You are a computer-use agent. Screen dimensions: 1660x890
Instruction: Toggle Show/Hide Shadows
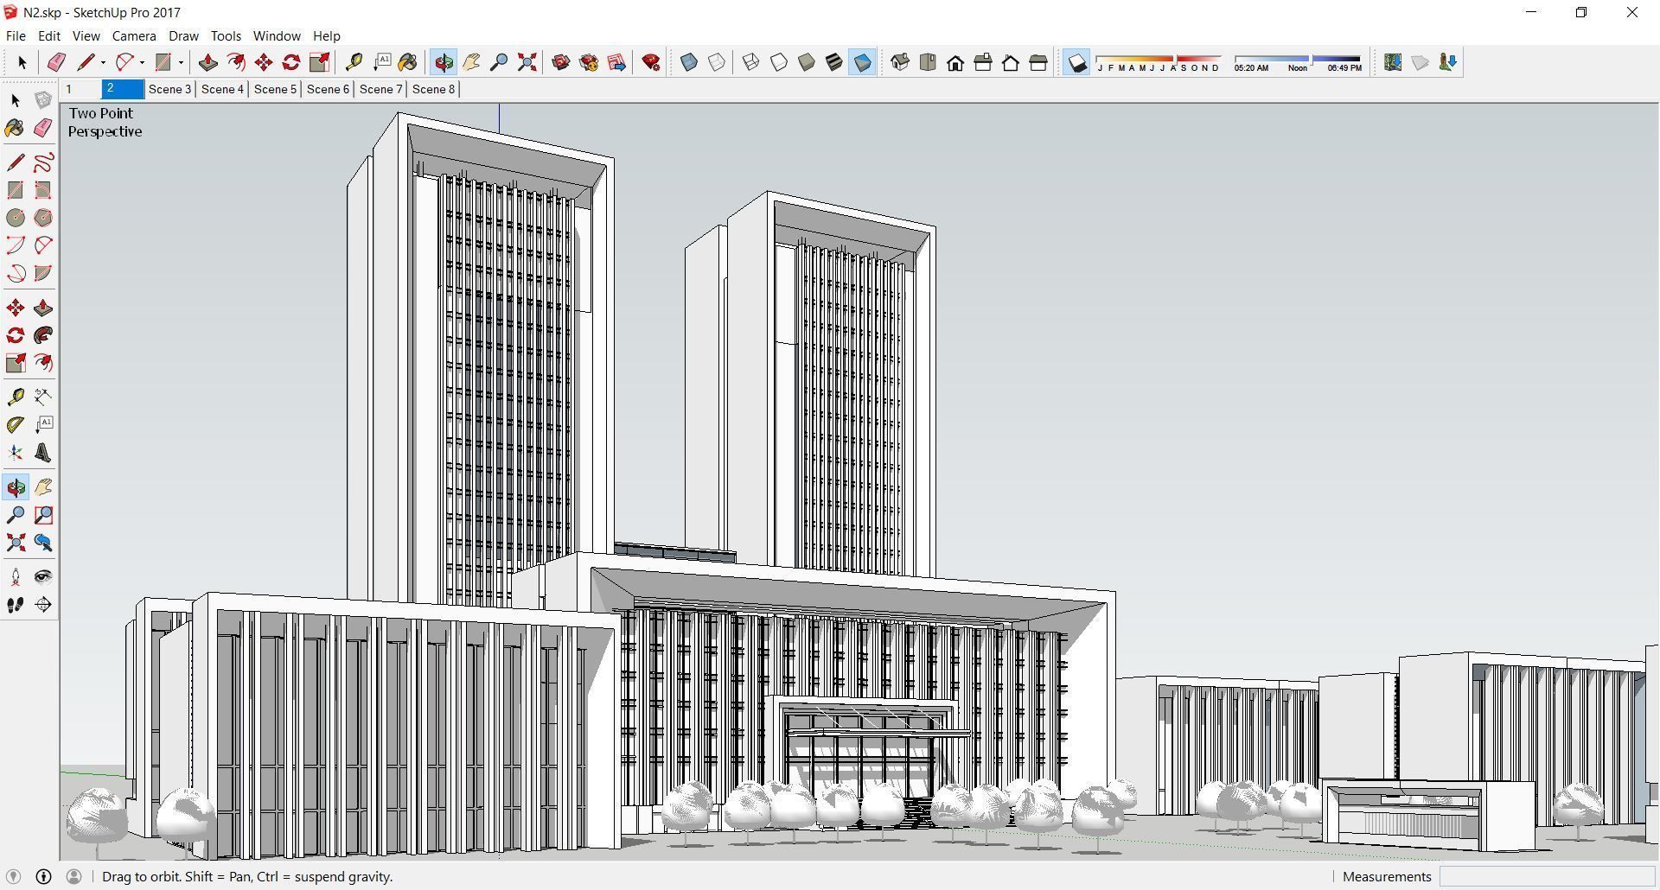pos(1076,62)
